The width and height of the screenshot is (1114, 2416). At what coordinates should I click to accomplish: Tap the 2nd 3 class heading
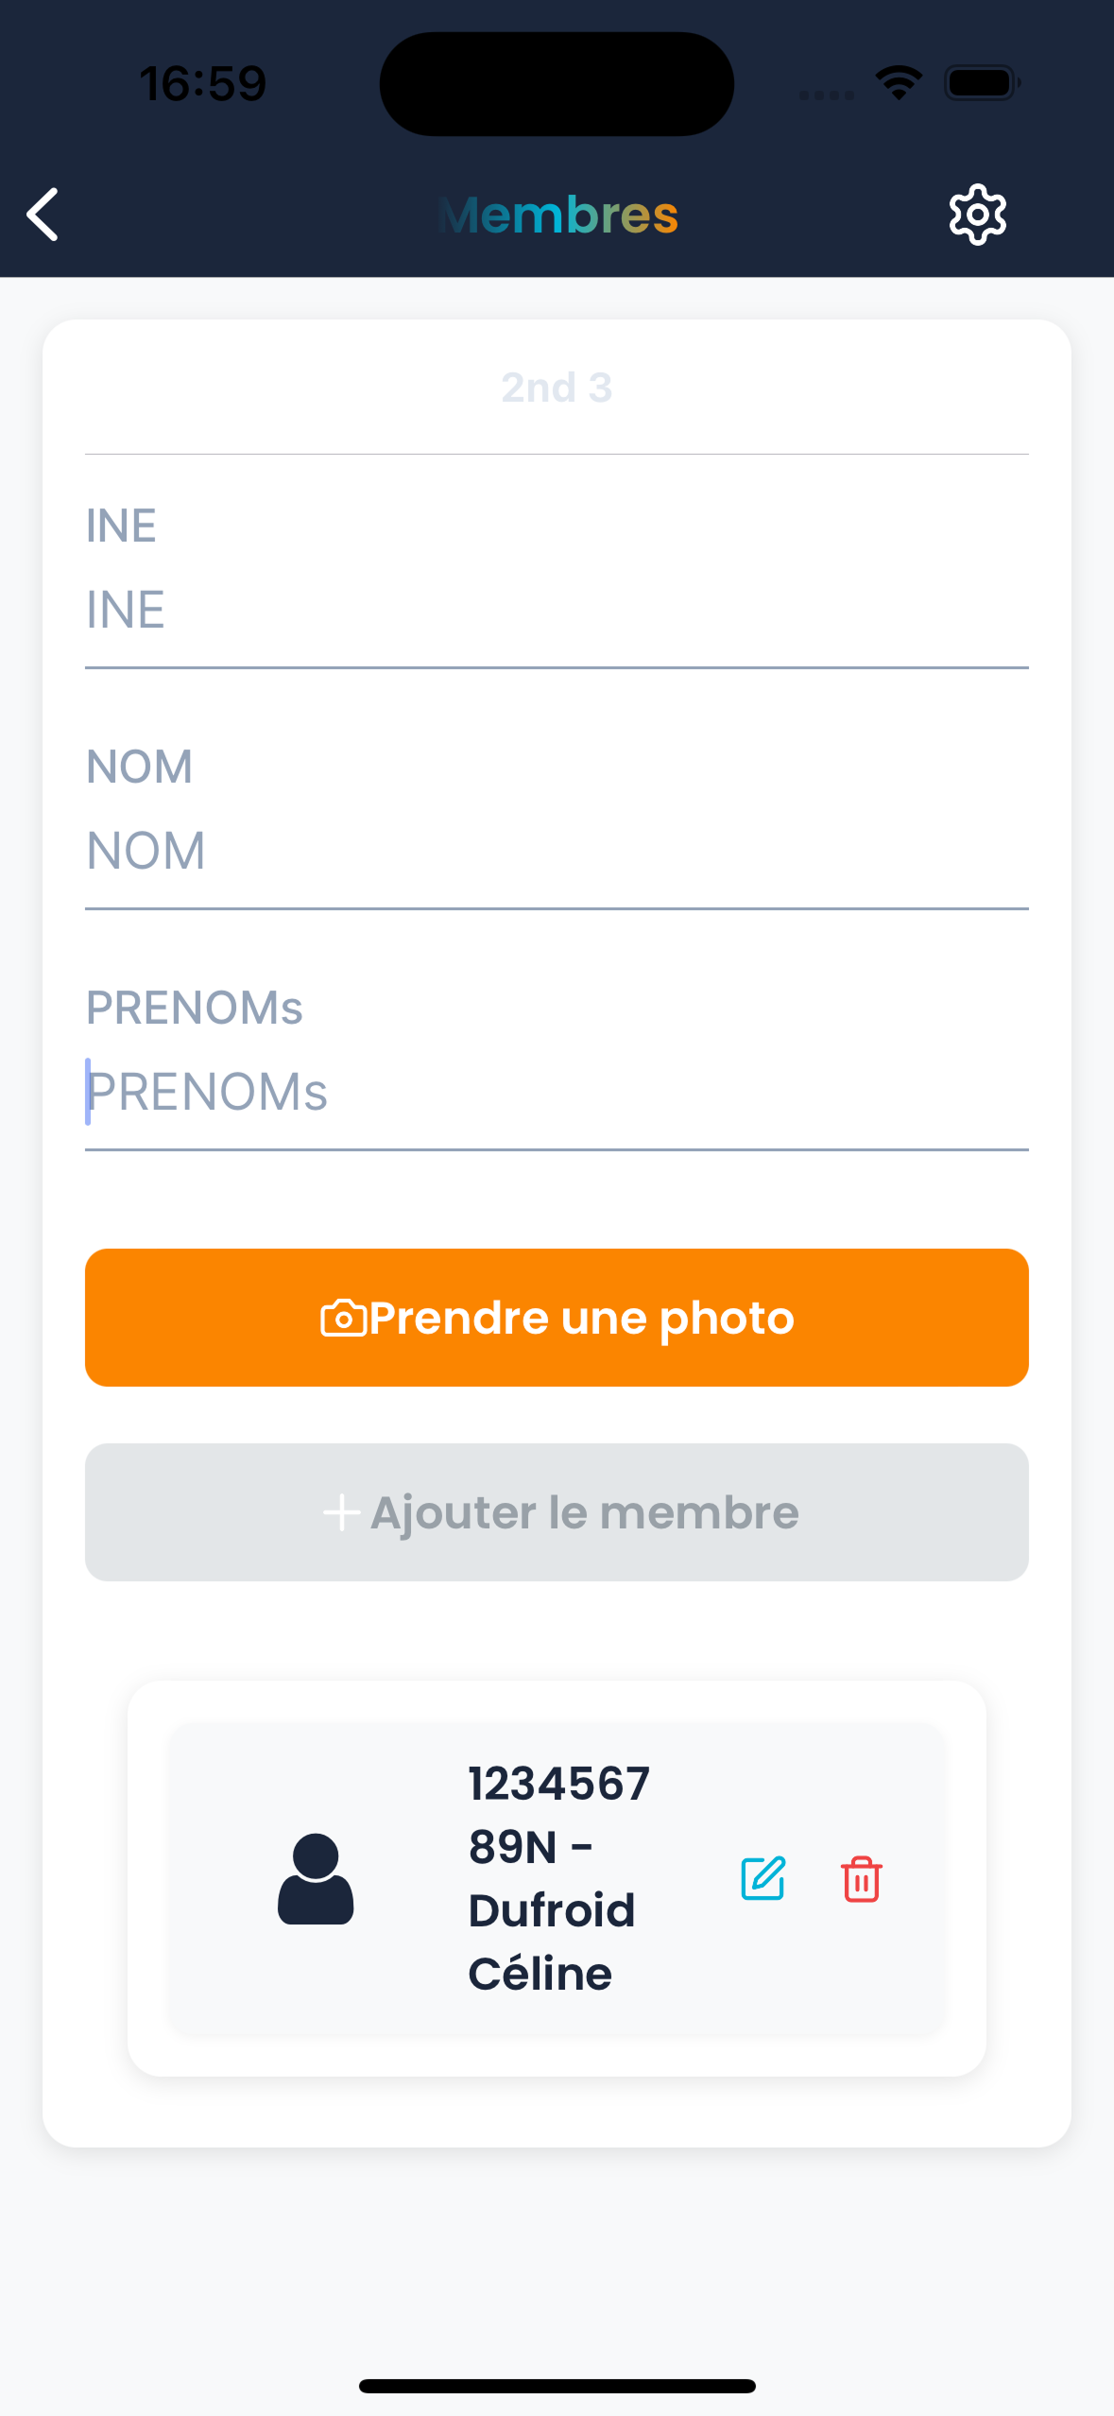pyautogui.click(x=557, y=388)
